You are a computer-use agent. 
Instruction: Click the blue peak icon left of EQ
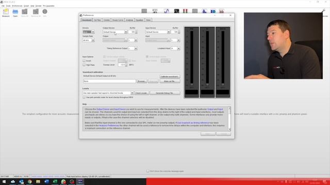click(204, 11)
